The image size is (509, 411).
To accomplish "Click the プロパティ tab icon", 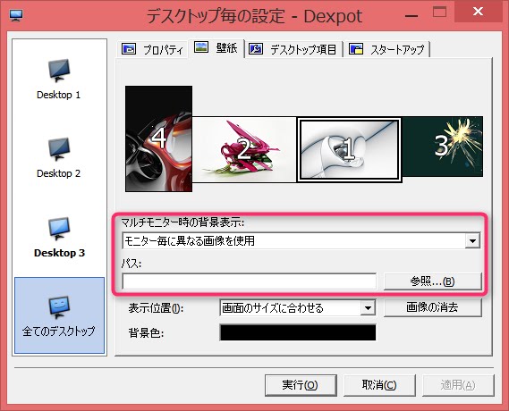I will tap(129, 49).
